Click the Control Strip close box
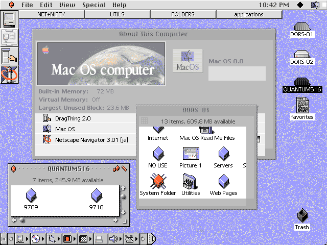This screenshot has height=245, width=327. pos(4,239)
